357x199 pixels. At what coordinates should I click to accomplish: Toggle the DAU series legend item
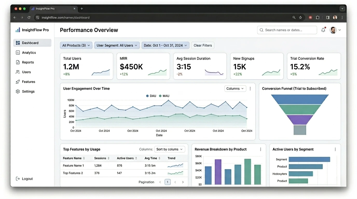[x=151, y=96]
